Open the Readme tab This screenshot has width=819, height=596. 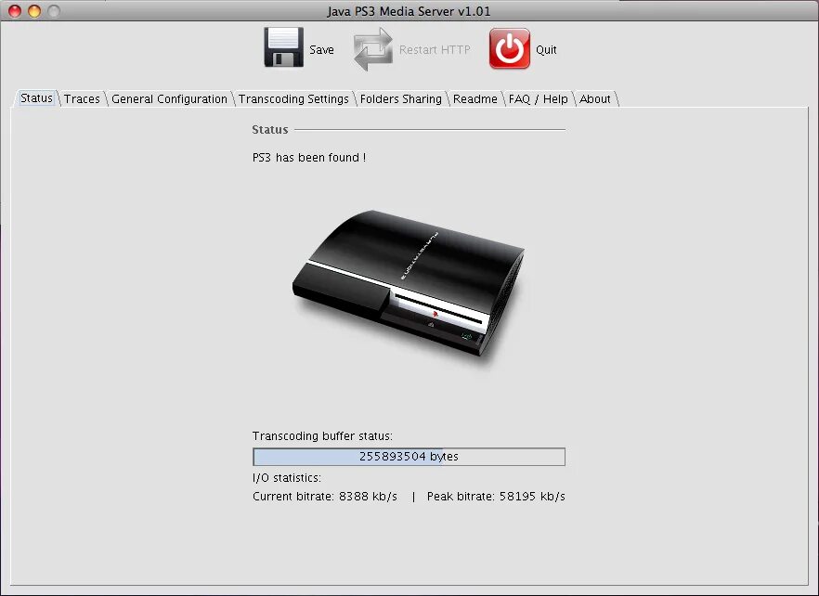coord(474,98)
